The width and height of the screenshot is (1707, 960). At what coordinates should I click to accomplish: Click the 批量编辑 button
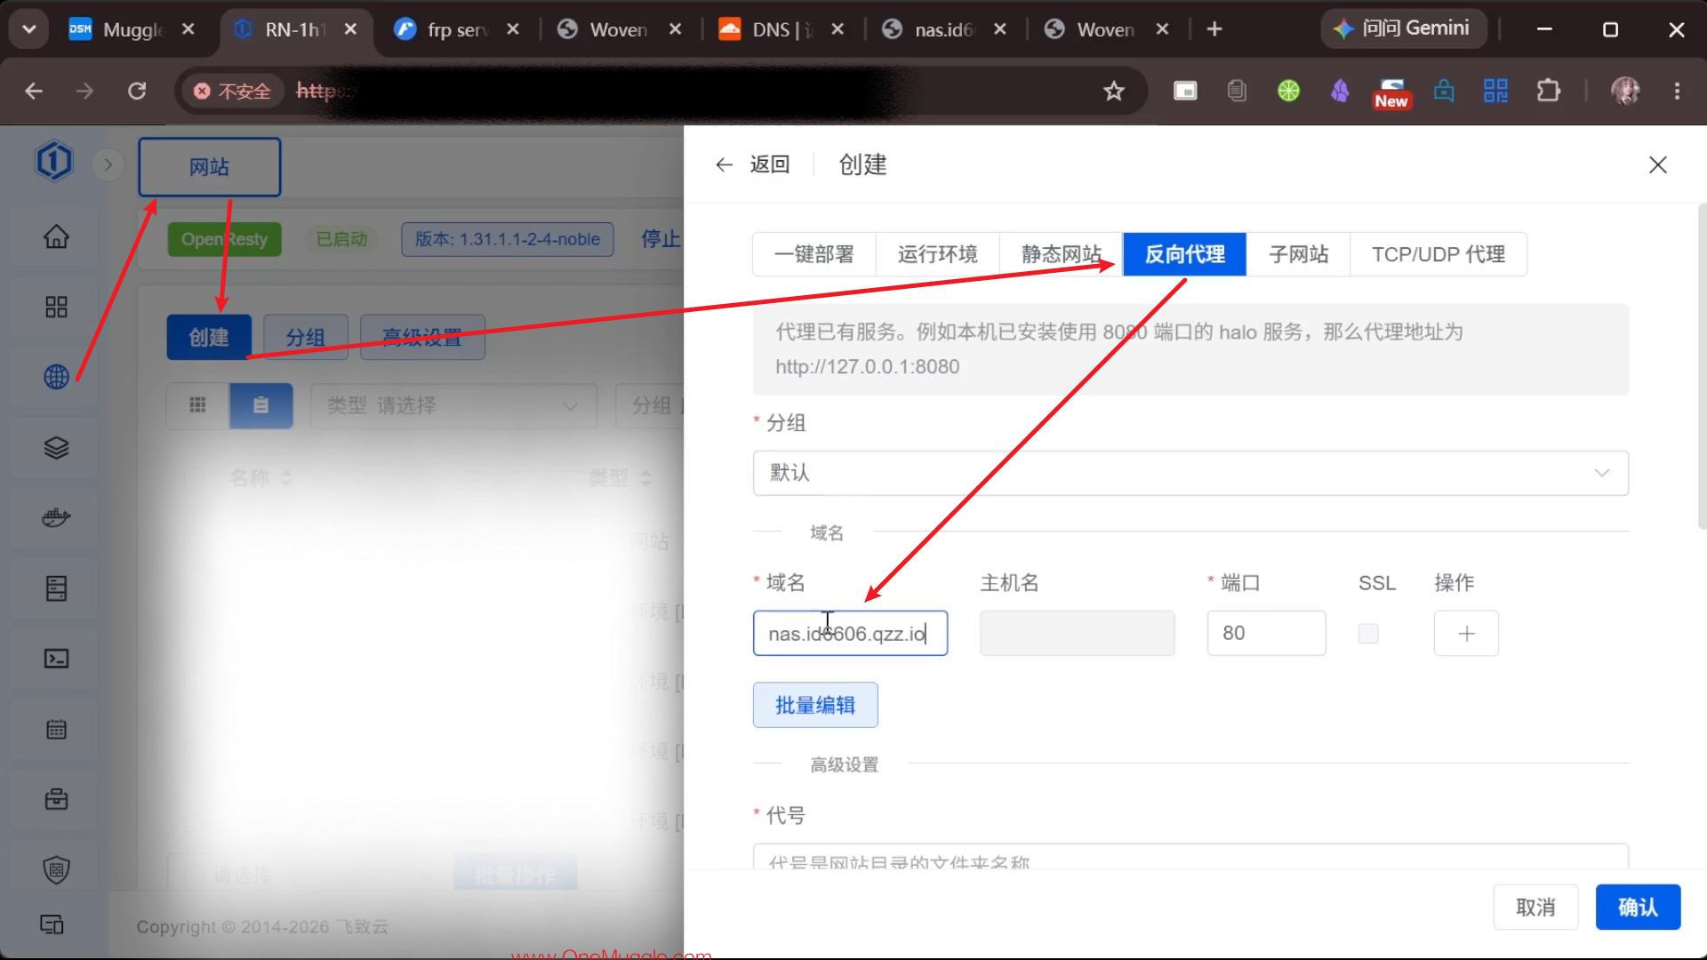(815, 705)
